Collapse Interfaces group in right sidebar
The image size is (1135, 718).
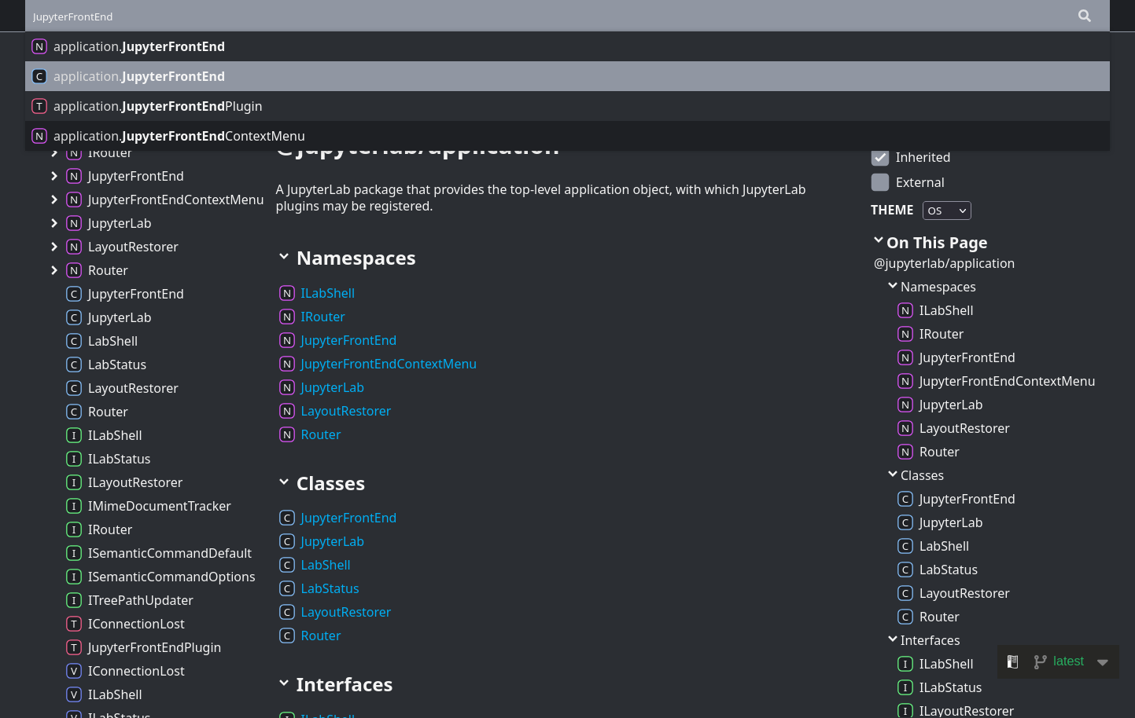click(893, 639)
